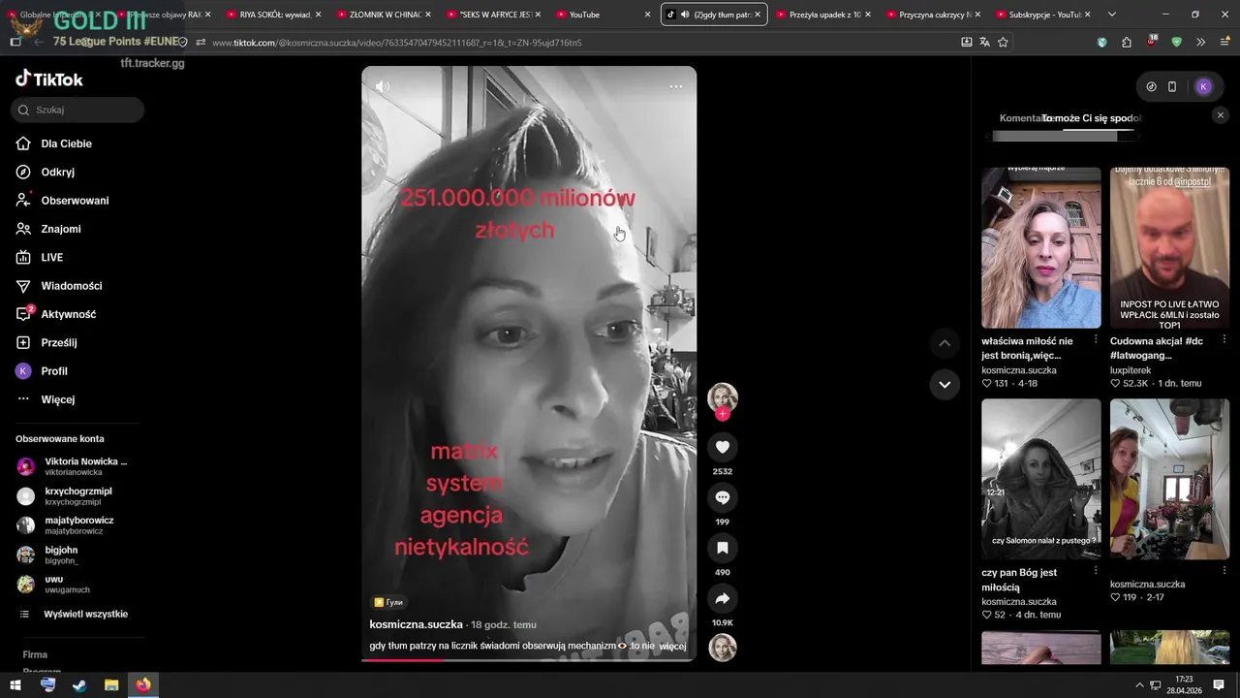Open the spinning sound disc below share
Image resolution: width=1240 pixels, height=698 pixels.
click(723, 648)
